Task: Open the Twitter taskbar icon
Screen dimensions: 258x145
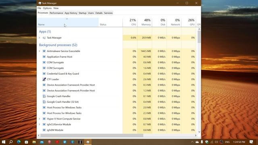Action: pos(65,142)
